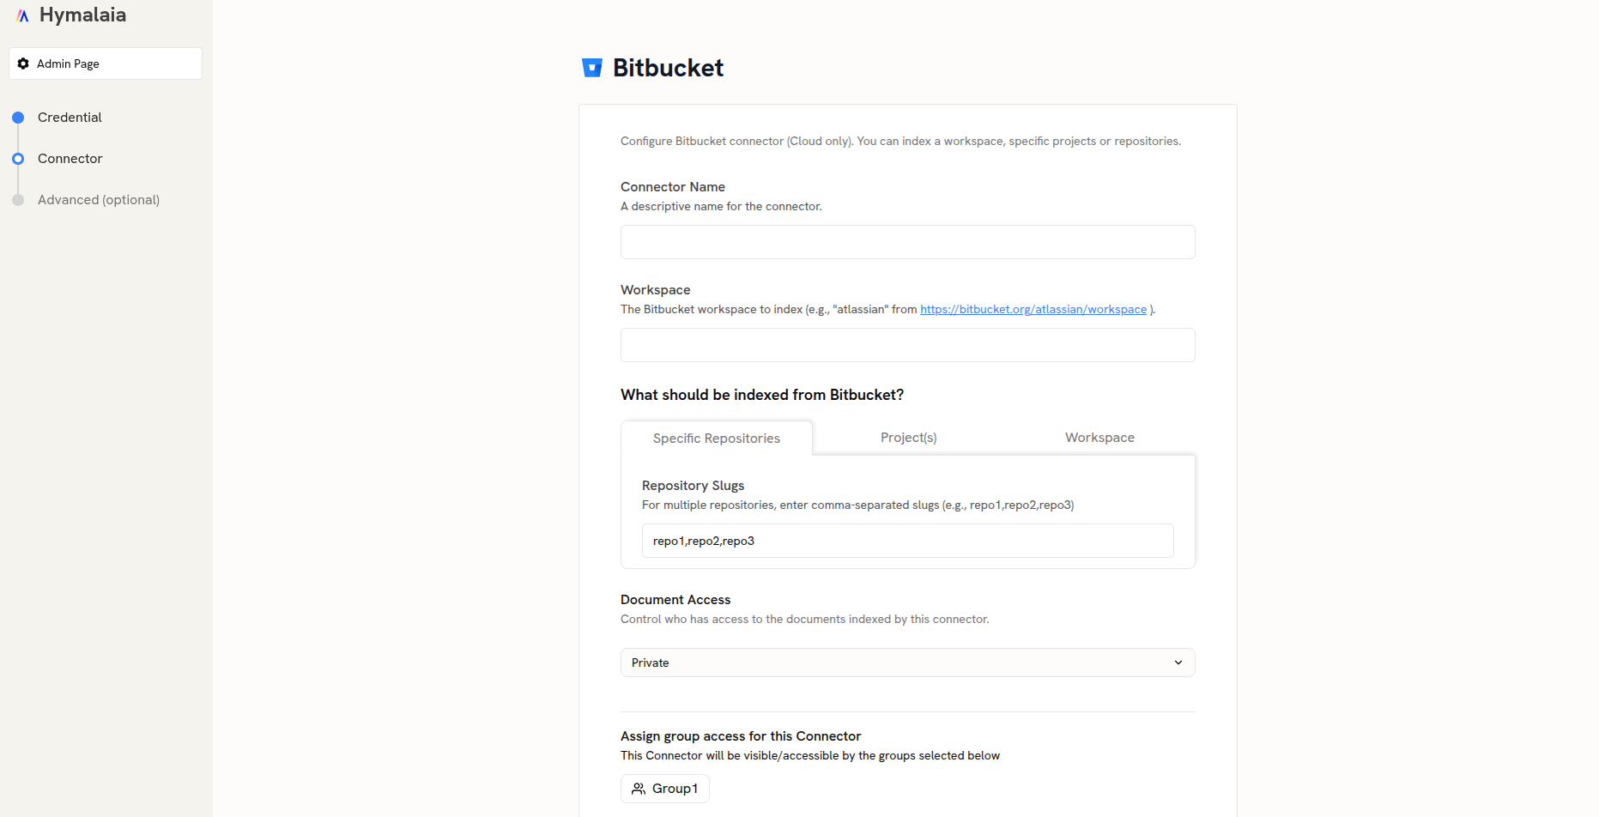Click the group people icon on Group1 chip
This screenshot has height=817, width=1599.
pos(639,788)
